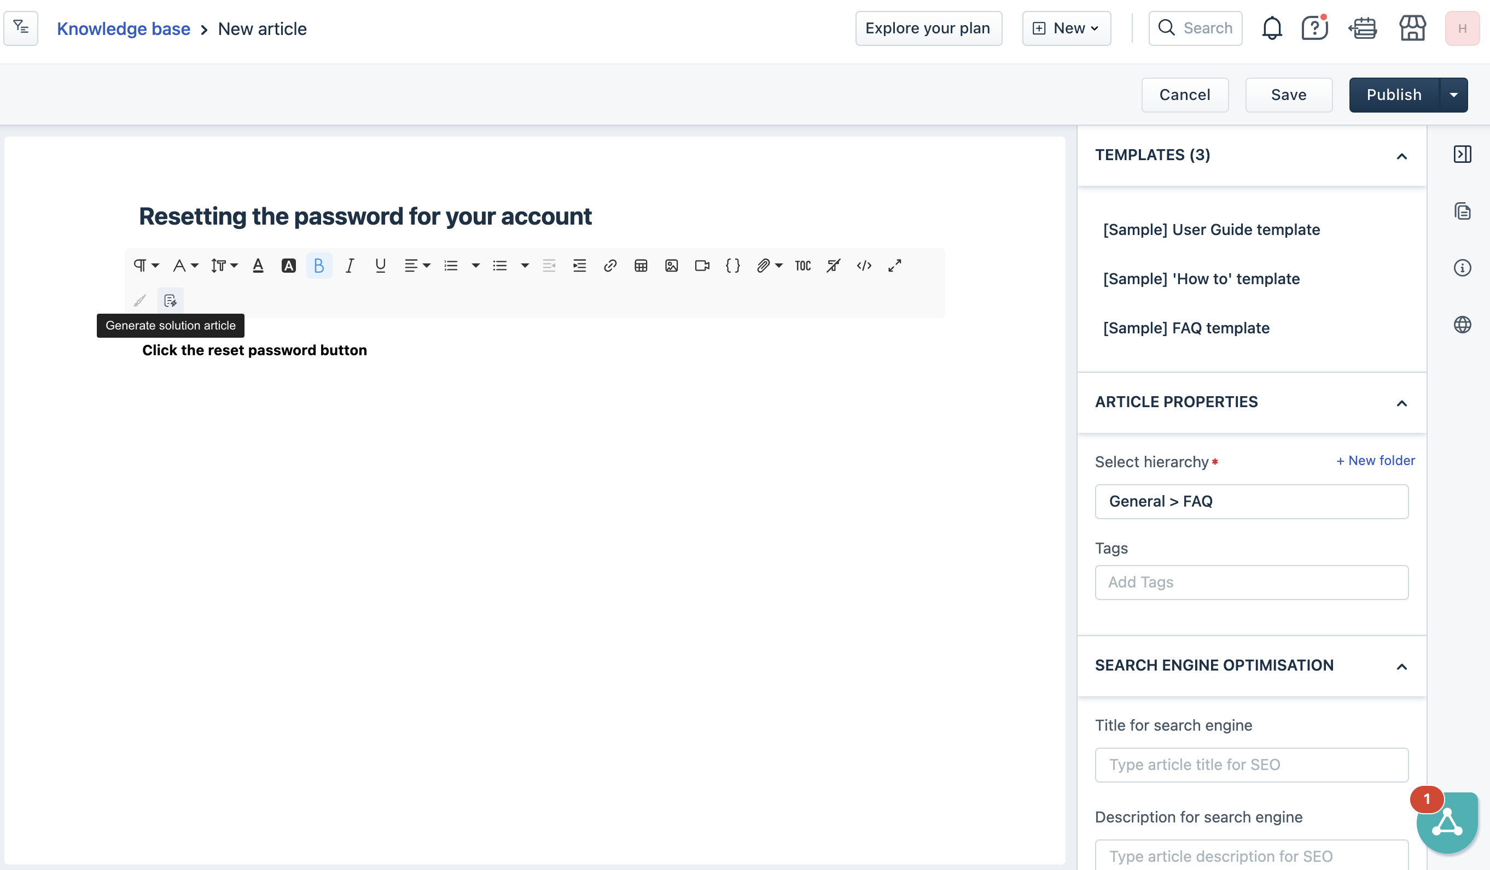The width and height of the screenshot is (1490, 870).
Task: Insert a table in the article
Action: tap(641, 266)
